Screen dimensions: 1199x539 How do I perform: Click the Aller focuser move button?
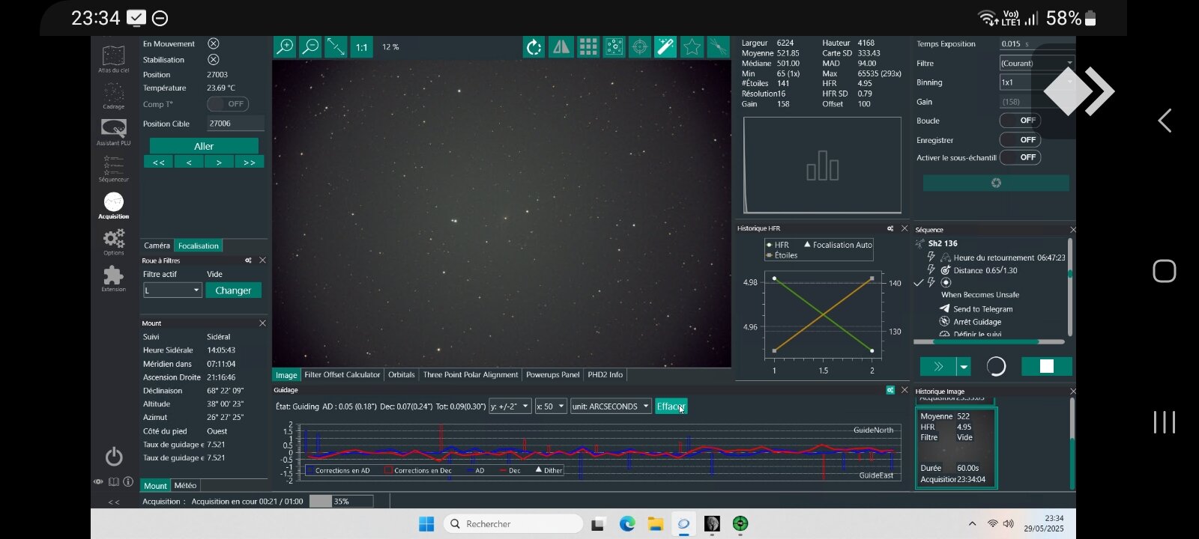tap(204, 146)
